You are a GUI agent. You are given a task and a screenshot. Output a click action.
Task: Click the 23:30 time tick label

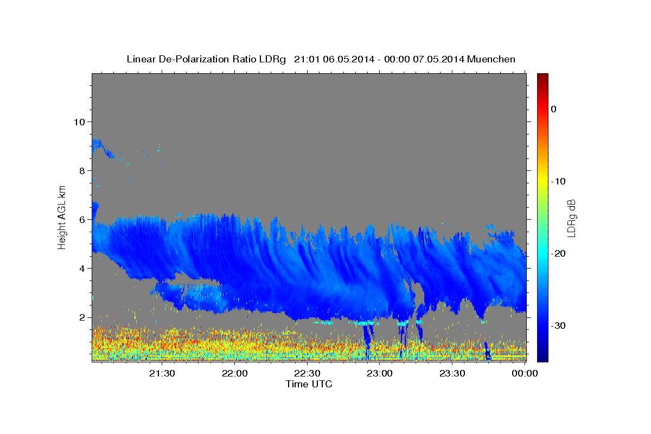[452, 373]
